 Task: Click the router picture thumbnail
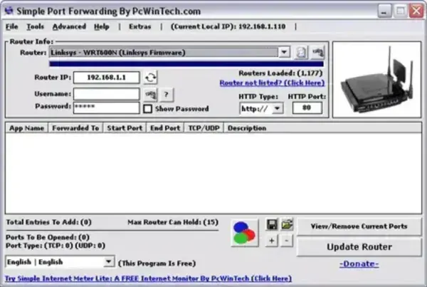377,80
